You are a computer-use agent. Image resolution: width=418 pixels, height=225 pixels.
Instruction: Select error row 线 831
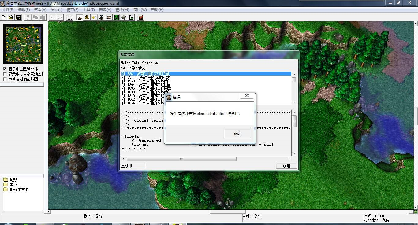pyautogui.click(x=206, y=77)
